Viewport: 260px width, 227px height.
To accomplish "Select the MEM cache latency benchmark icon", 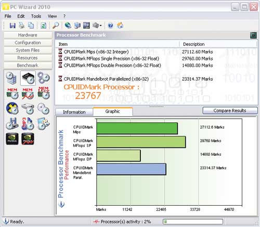I will click(44, 93).
